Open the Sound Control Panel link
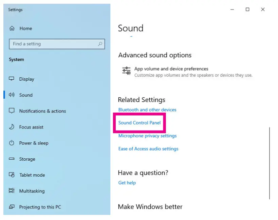Screen dimensions: 278x220 pyautogui.click(x=140, y=123)
